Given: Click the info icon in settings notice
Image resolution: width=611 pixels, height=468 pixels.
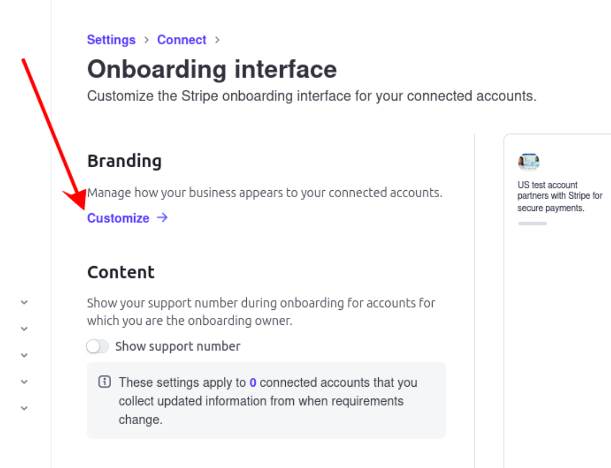Looking at the screenshot, I should pos(105,383).
